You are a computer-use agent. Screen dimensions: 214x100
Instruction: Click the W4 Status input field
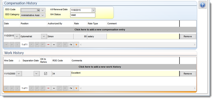[83, 15]
